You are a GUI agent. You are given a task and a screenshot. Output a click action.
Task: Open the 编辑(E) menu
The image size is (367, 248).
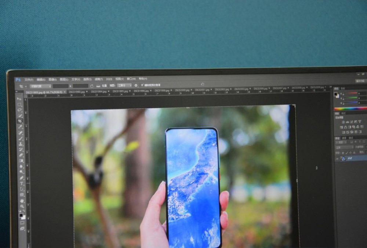pos(41,80)
